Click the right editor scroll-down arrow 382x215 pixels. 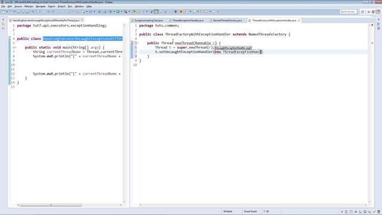(x=369, y=202)
